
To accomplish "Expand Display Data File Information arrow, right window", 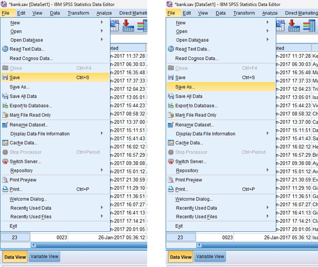I will tap(267, 133).
